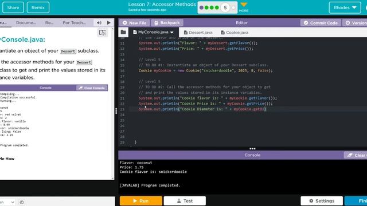
Task: Play the instructions audio
Action: click(108, 23)
